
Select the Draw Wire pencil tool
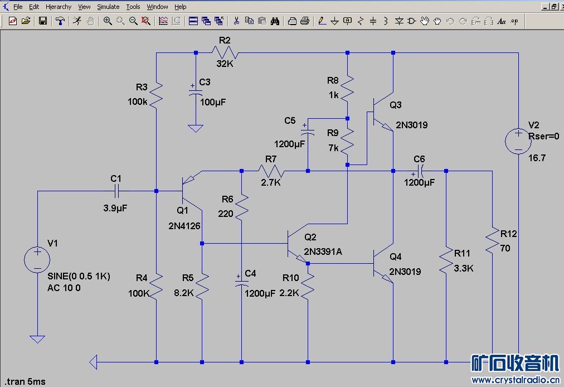point(322,21)
